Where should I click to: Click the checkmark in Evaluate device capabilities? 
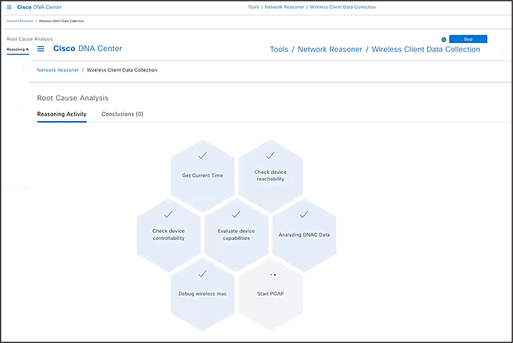pos(236,214)
